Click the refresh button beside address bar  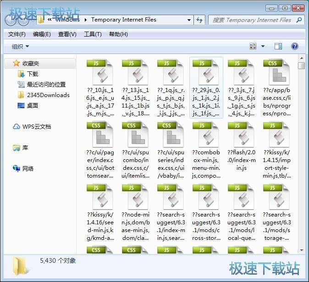[x=199, y=20]
